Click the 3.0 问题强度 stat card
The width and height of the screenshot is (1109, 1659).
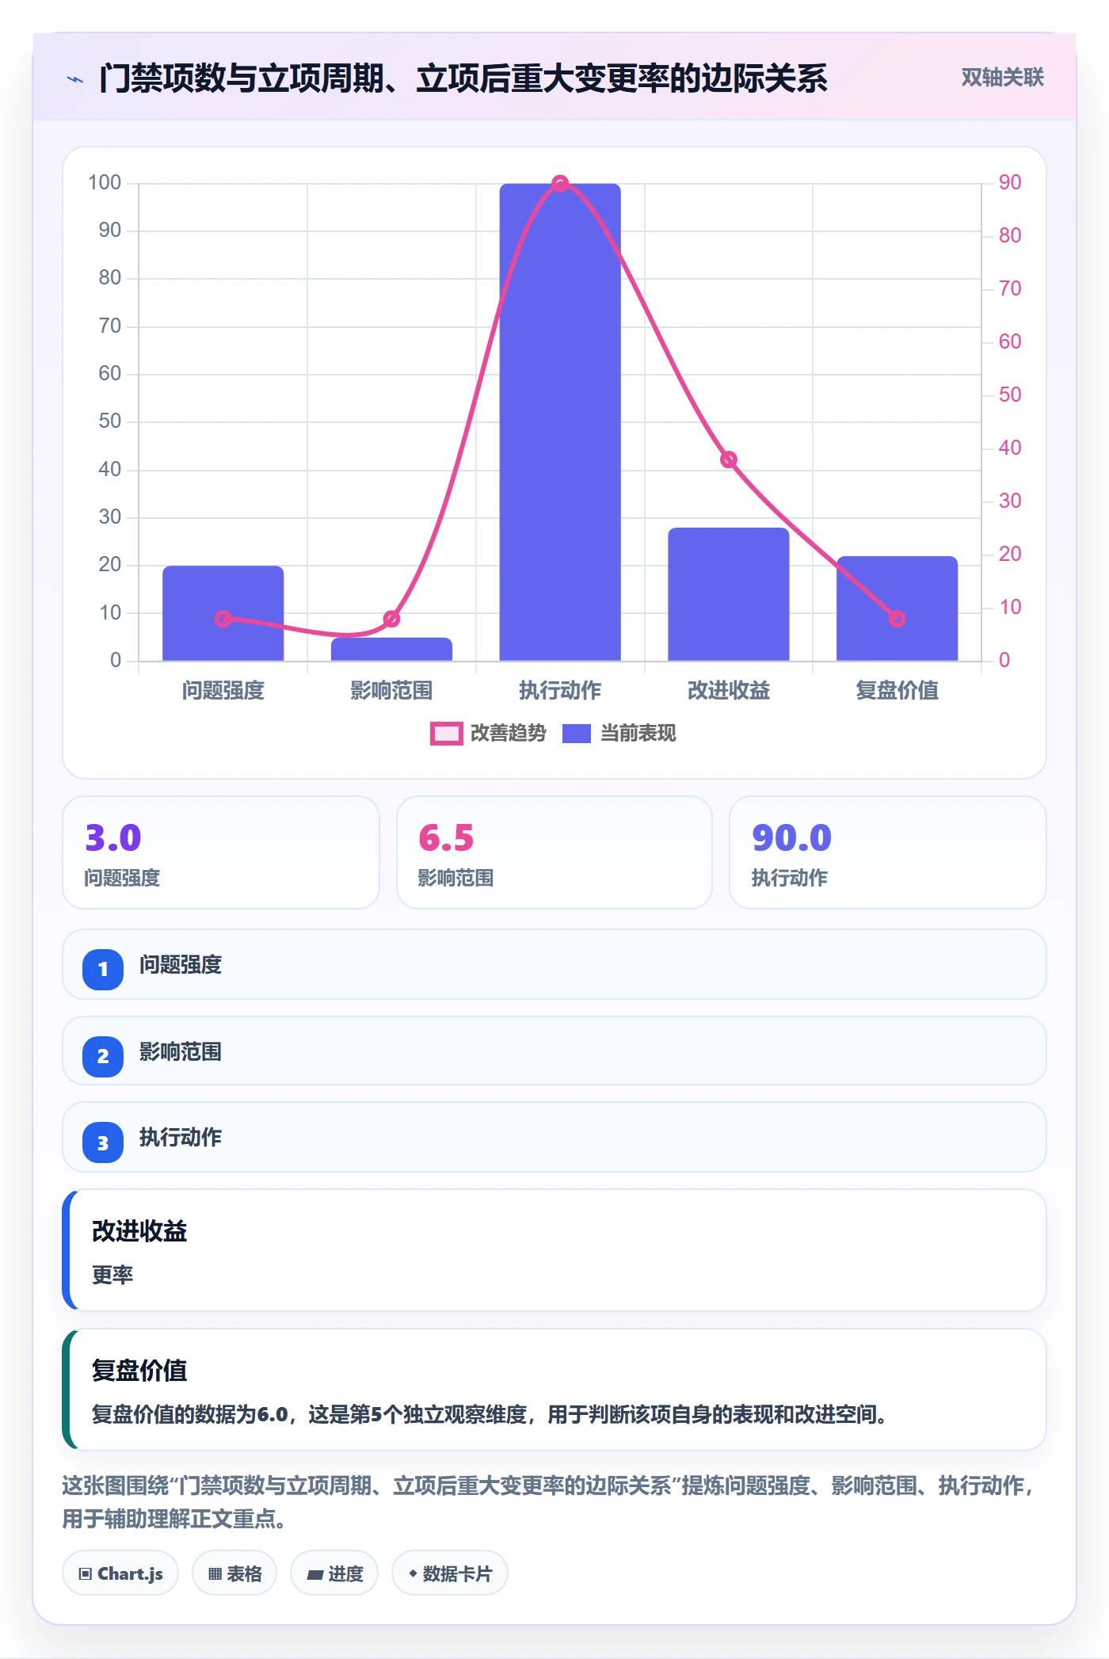(221, 852)
